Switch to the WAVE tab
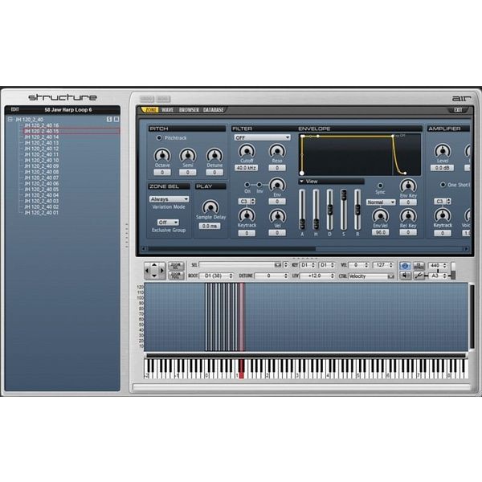This screenshot has width=482, height=482. (x=167, y=110)
